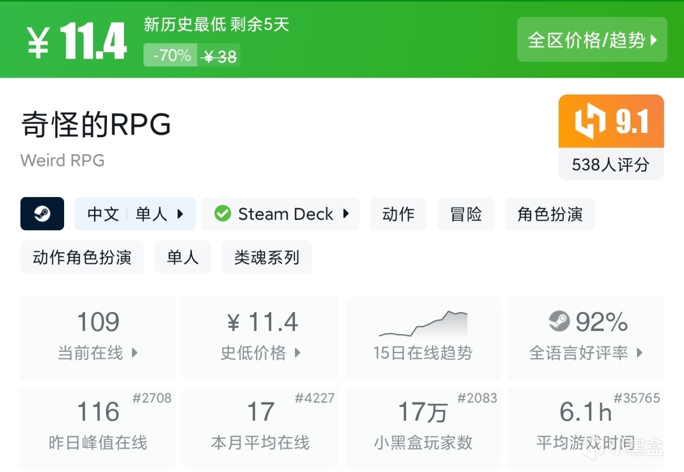Image resolution: width=684 pixels, height=472 pixels.
Task: Select the 动作角色扮演 tag
Action: point(82,257)
